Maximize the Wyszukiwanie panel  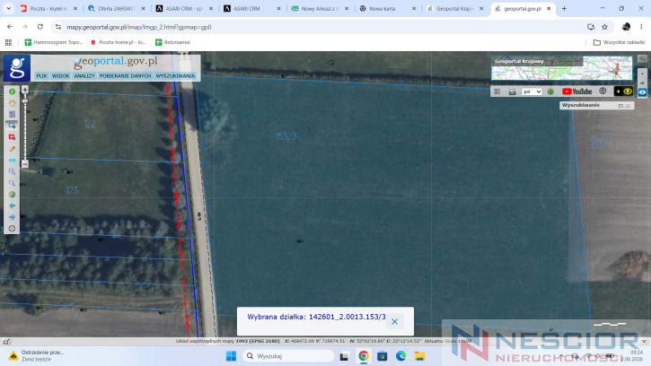pyautogui.click(x=620, y=106)
